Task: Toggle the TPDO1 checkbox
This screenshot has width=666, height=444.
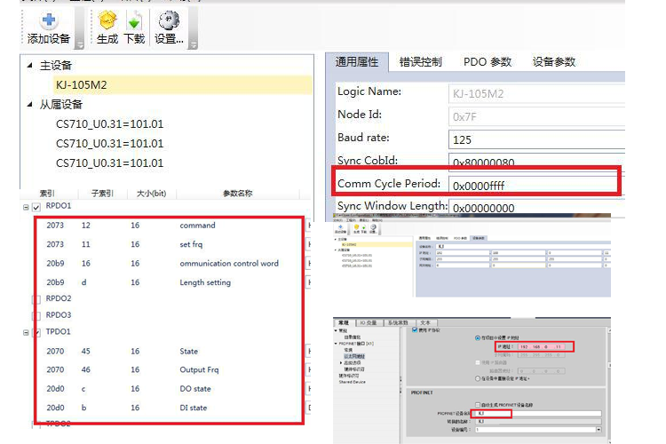Action: point(36,332)
